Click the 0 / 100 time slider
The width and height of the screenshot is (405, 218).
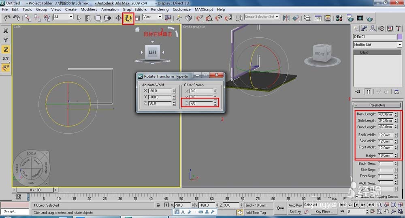coord(35,190)
